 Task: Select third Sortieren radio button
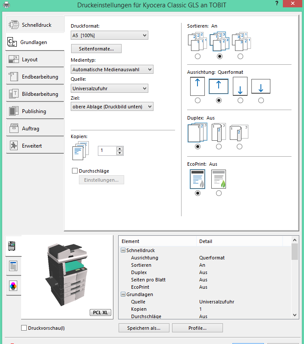(x=240, y=57)
